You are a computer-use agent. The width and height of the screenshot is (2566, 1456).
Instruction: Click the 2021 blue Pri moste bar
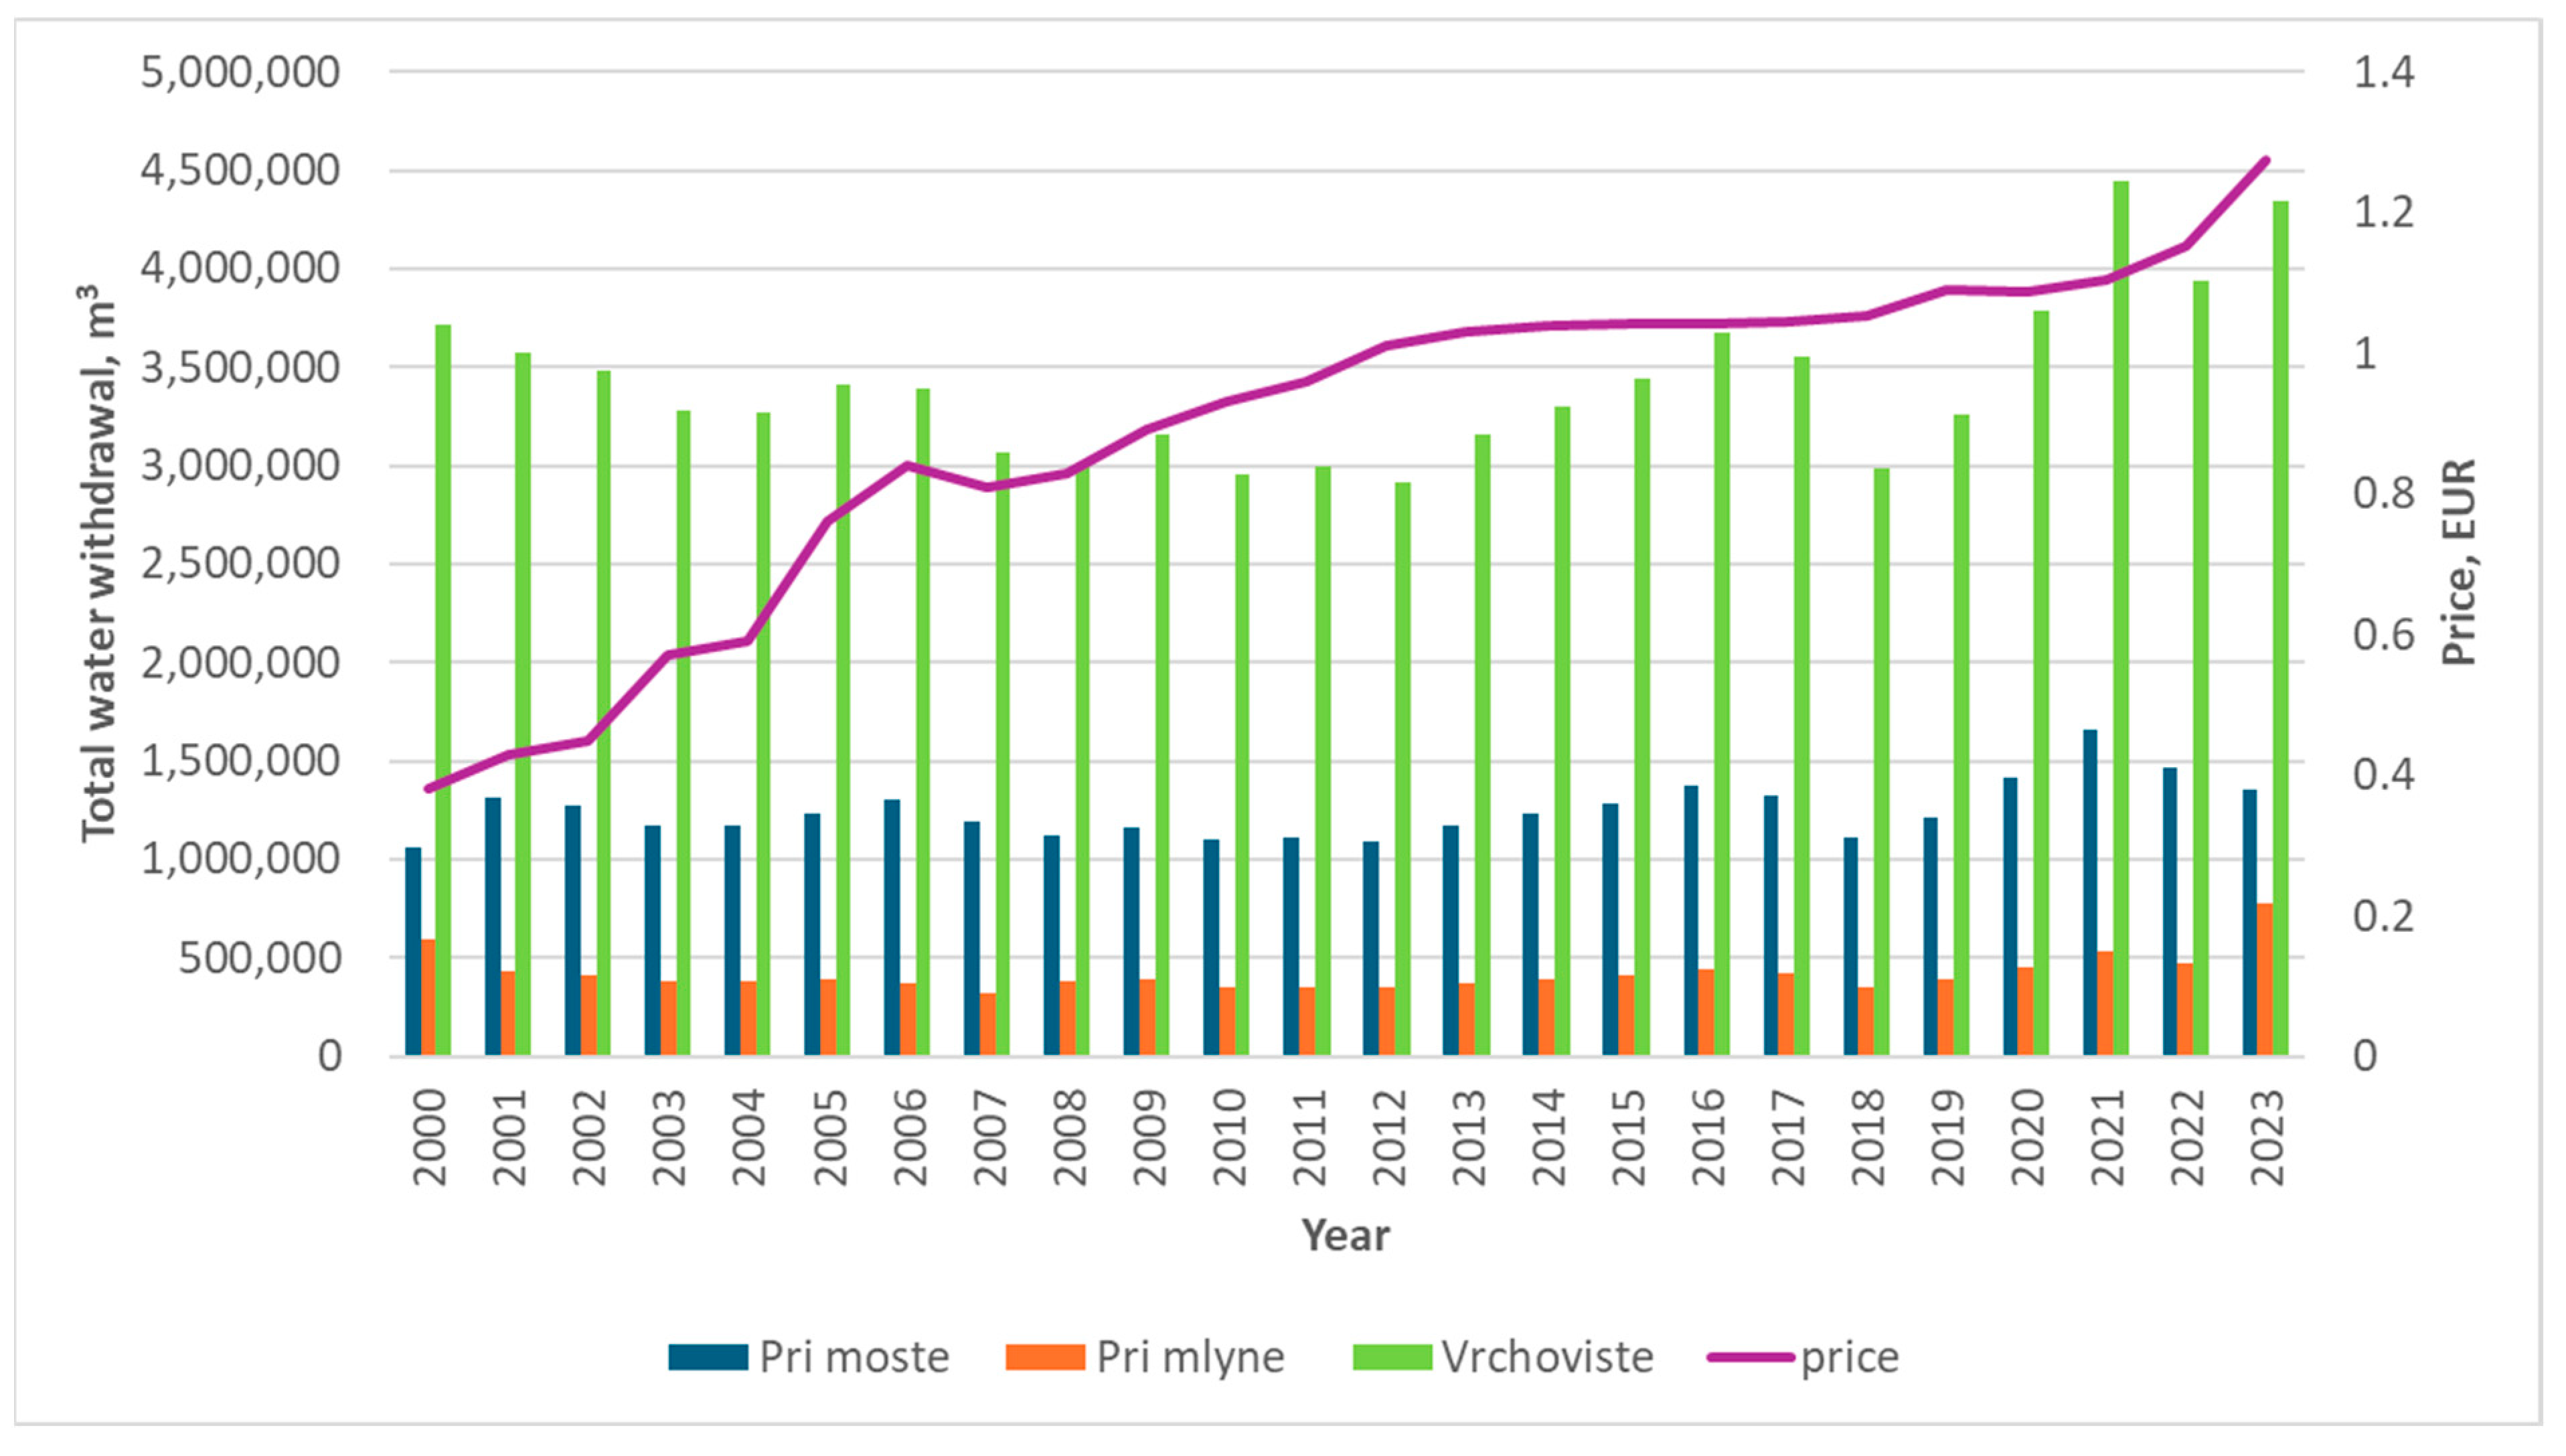pyautogui.click(x=2090, y=892)
